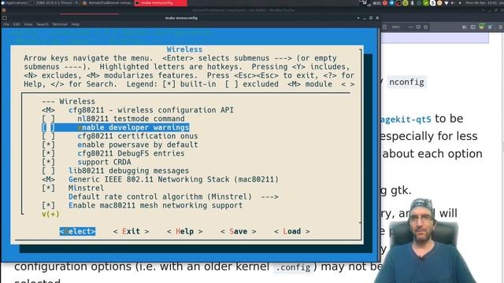
Task: Click the dark round tray icon with red mark
Action: point(398,3)
